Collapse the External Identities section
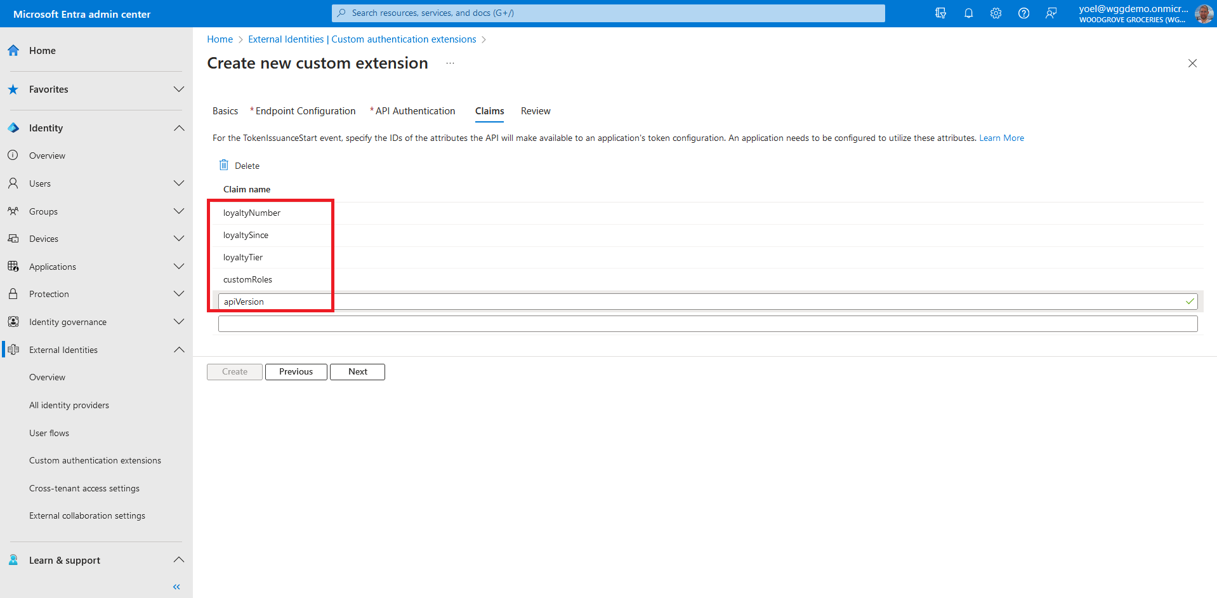Screen dimensions: 1217x598 point(179,350)
